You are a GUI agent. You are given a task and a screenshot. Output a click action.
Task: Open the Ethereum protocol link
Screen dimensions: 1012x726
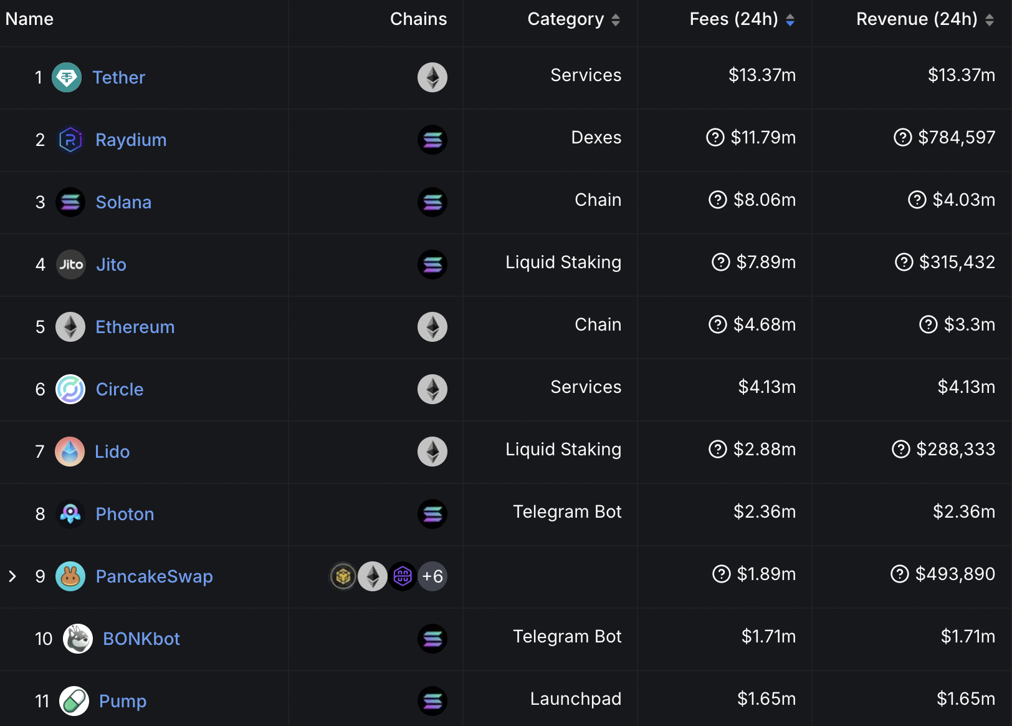(135, 327)
